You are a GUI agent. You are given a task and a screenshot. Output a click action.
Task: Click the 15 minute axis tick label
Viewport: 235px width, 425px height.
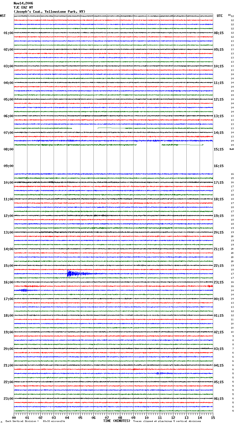click(x=213, y=418)
